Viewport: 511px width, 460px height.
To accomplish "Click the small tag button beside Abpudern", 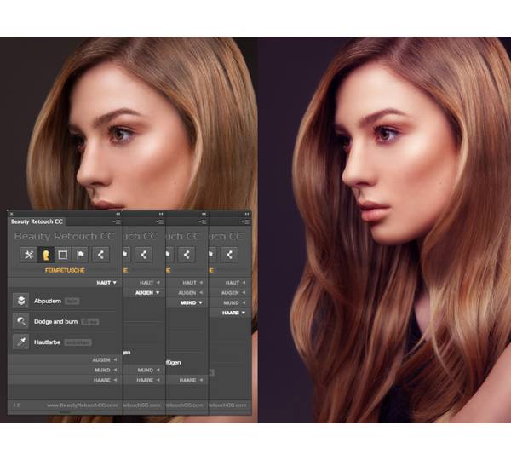I will [x=72, y=301].
